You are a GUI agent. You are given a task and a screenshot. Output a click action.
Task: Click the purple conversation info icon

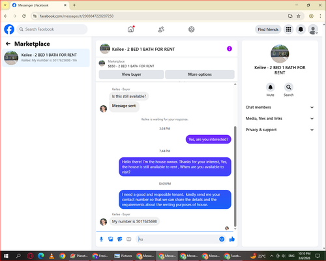coord(230,49)
